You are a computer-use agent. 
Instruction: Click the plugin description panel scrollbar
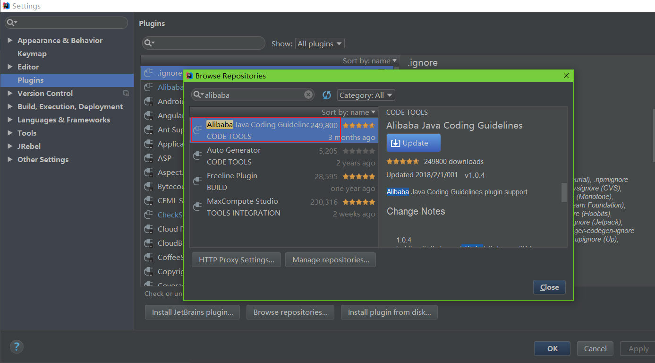pos(563,192)
